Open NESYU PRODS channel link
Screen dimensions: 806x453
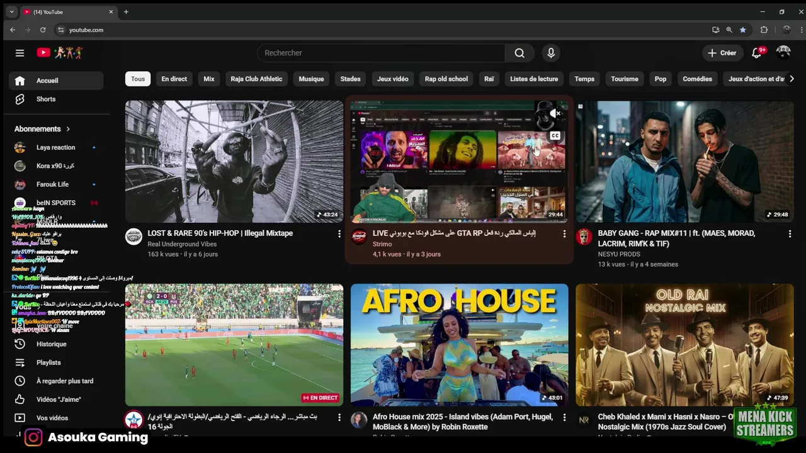[x=619, y=254]
